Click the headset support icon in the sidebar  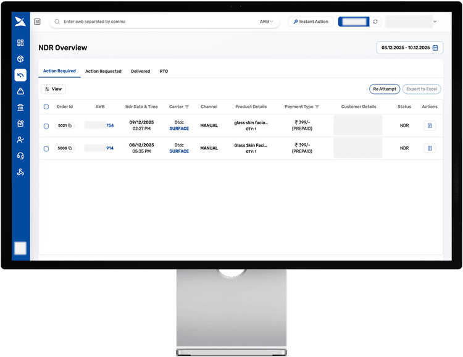click(20, 156)
